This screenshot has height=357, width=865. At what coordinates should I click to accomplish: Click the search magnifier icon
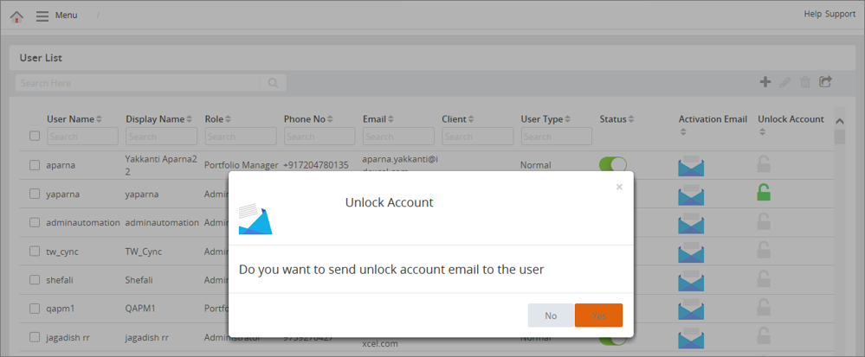coord(274,83)
